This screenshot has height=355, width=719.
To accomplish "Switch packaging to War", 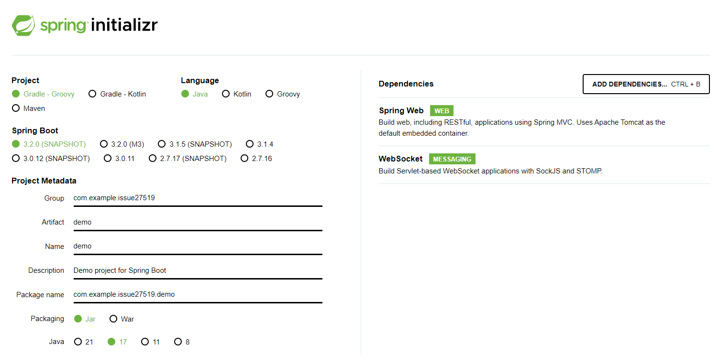I will pyautogui.click(x=122, y=319).
